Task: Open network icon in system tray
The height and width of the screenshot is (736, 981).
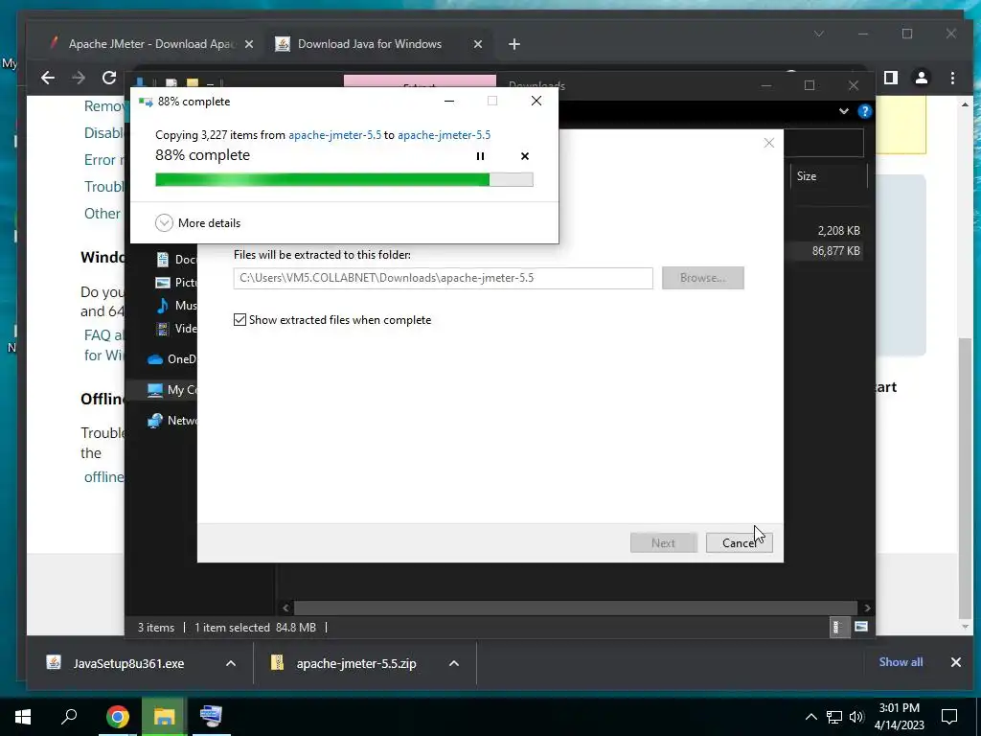Action: coord(834,717)
